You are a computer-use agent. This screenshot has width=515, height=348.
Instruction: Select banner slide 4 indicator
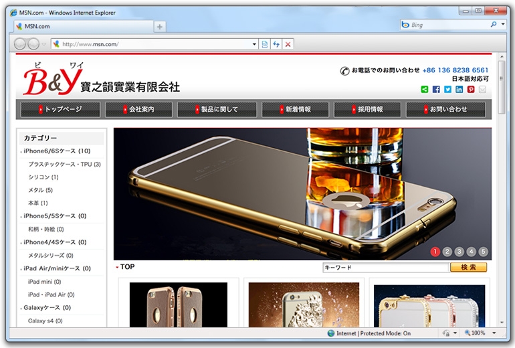click(x=471, y=252)
